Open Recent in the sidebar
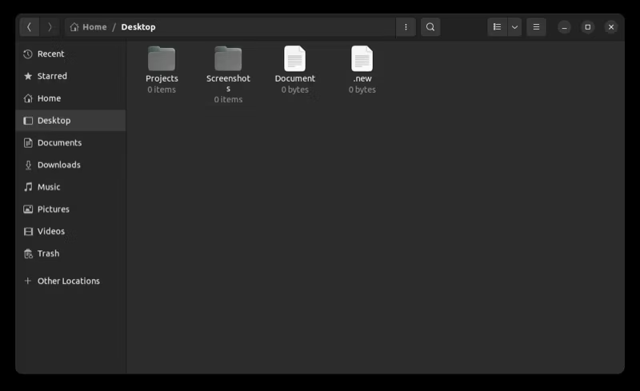 tap(70, 54)
